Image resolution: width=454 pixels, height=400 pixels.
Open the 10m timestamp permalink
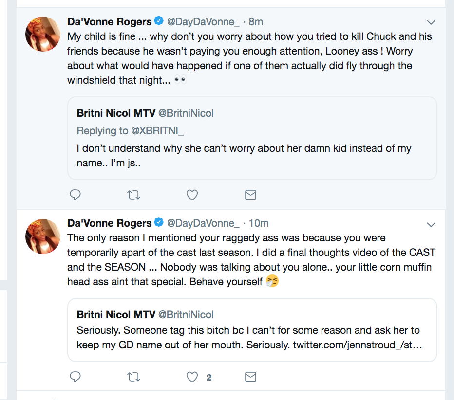tap(259, 223)
